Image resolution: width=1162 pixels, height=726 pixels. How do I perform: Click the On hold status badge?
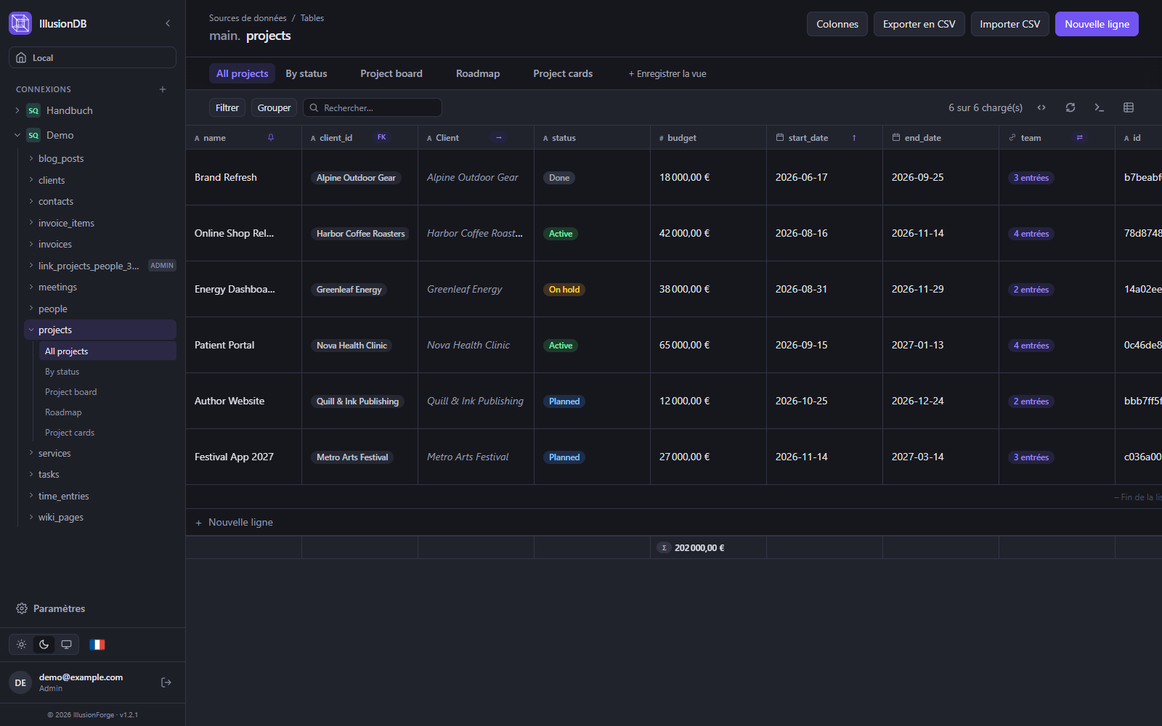pos(564,289)
